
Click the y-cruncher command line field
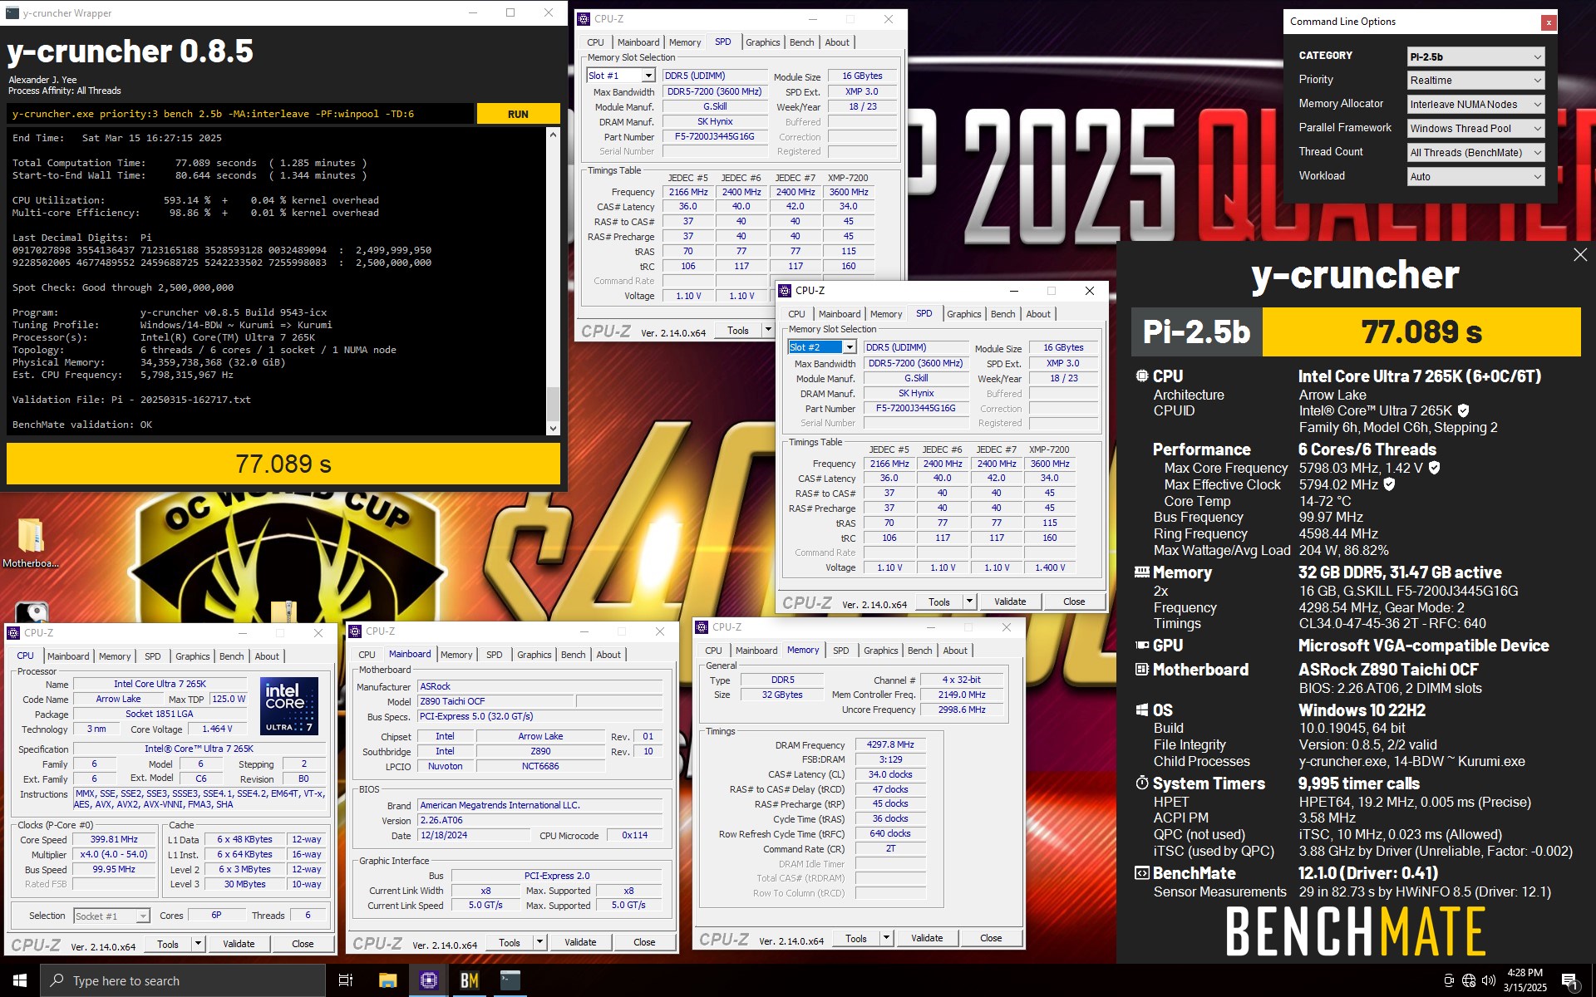[241, 114]
